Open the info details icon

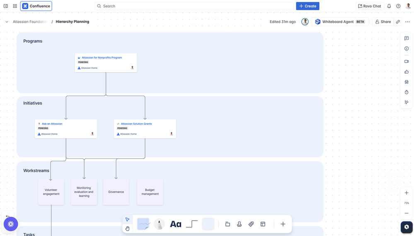(407, 49)
